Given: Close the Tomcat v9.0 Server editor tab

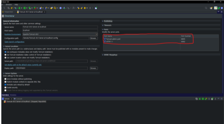Looking at the screenshot, I should coord(45,12).
